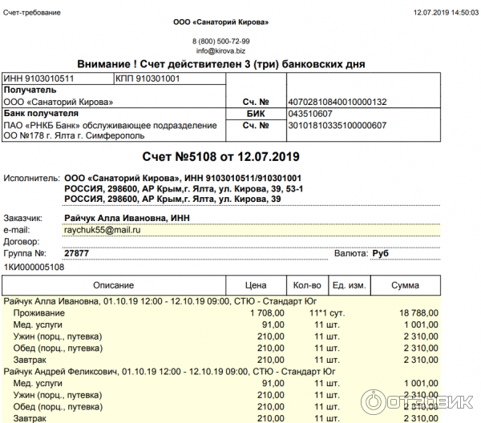The width and height of the screenshot is (481, 423).
Task: Click the КПП 910301001 cell
Action: click(148, 79)
